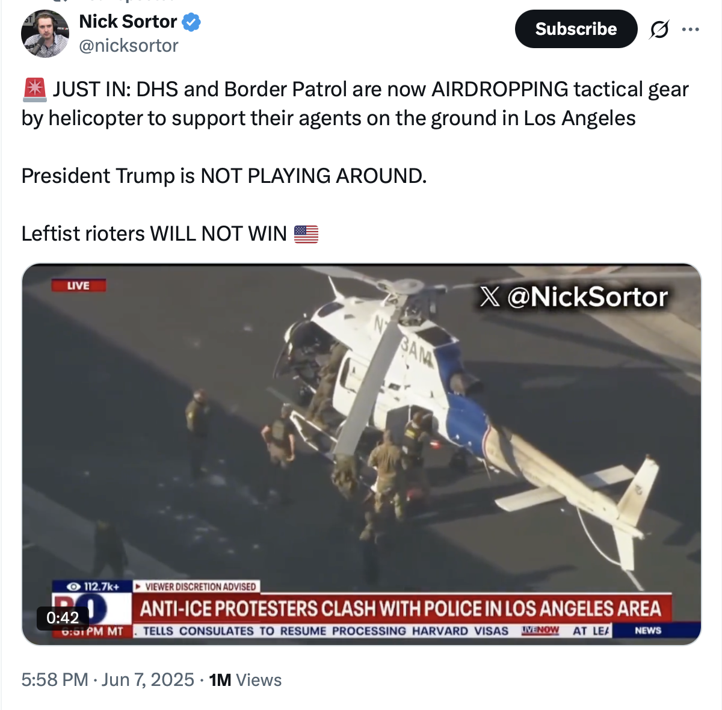Click the red siren emoji
The width and height of the screenshot is (722, 710).
click(34, 90)
